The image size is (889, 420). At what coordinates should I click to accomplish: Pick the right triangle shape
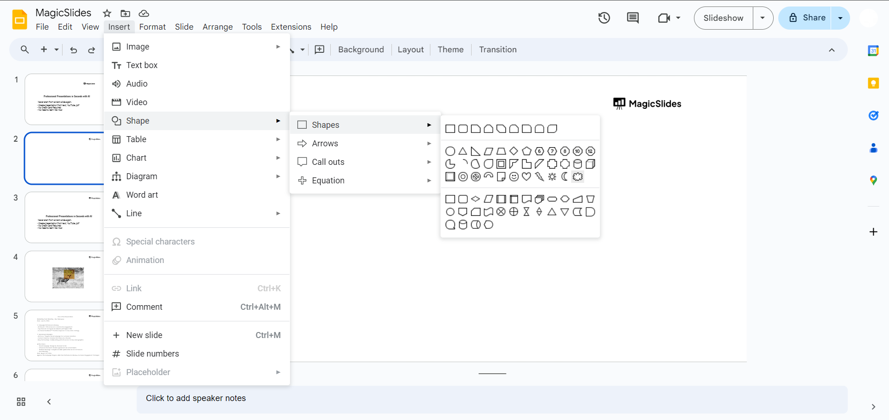click(x=475, y=151)
